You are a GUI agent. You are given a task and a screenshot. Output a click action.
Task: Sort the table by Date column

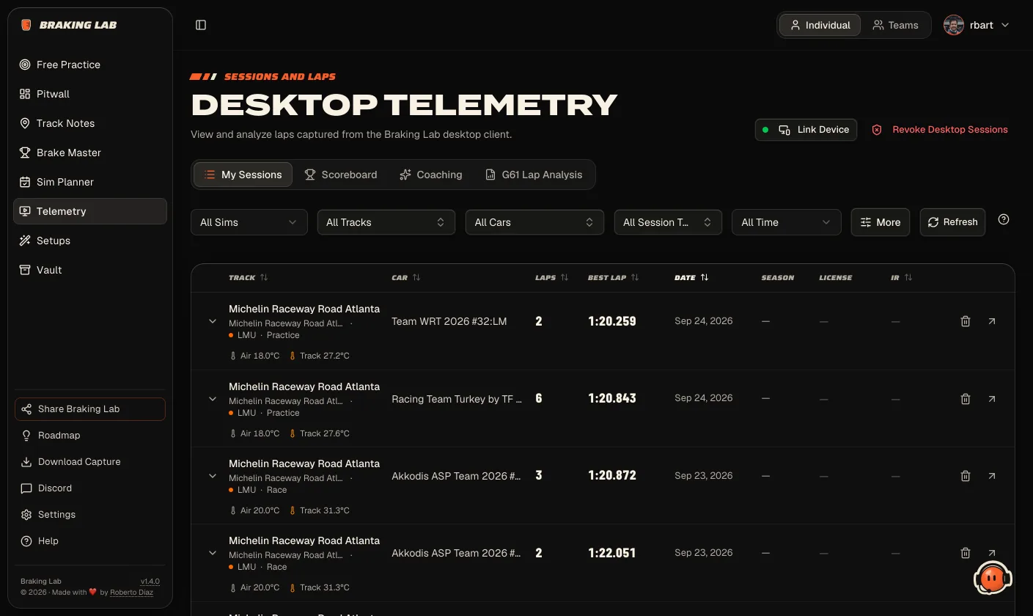pos(692,278)
